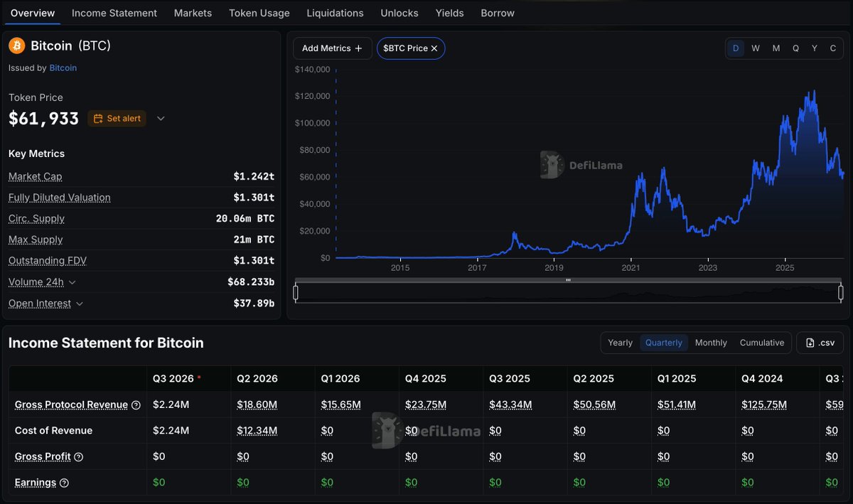Click the Q1 2025 revenue $51.41M

677,404
